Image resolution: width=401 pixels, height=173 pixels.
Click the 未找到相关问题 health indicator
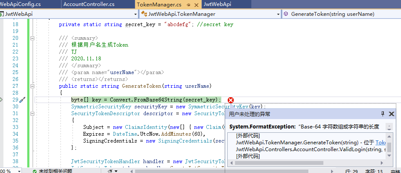(52, 171)
